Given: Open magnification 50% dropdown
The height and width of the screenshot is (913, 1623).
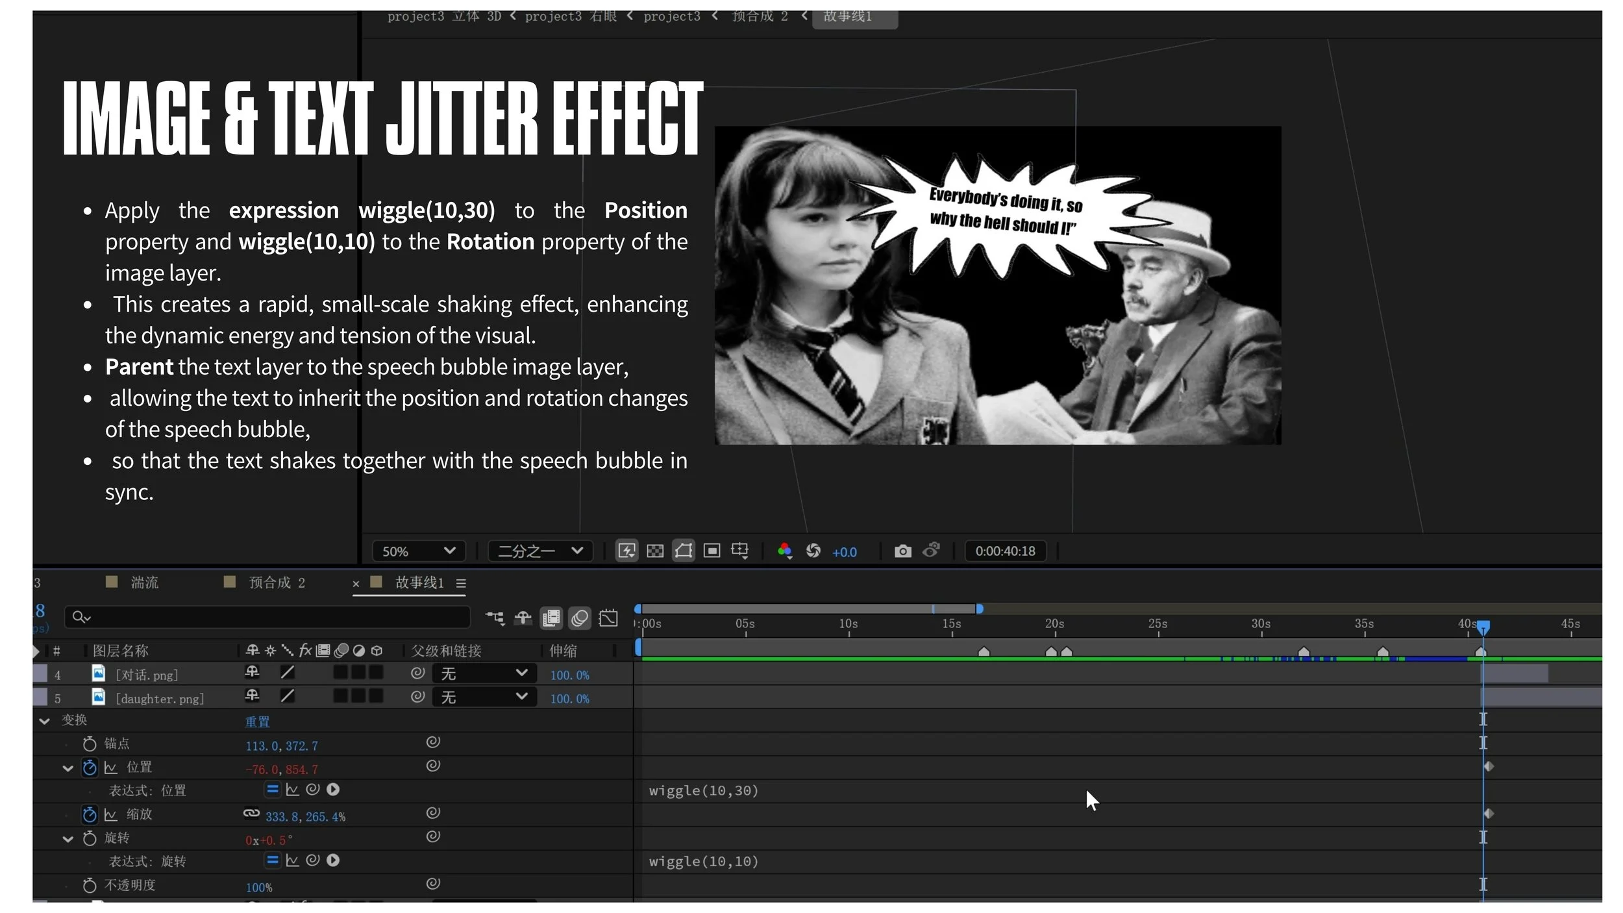Looking at the screenshot, I should [x=419, y=551].
